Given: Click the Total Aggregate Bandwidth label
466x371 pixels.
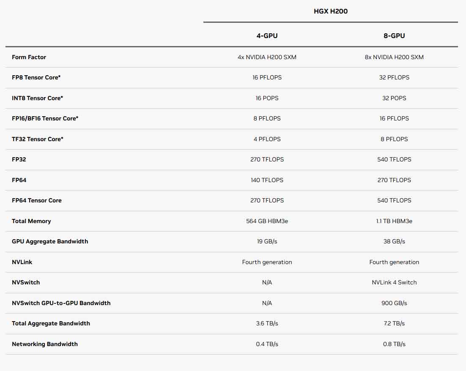Looking at the screenshot, I should pos(51,323).
